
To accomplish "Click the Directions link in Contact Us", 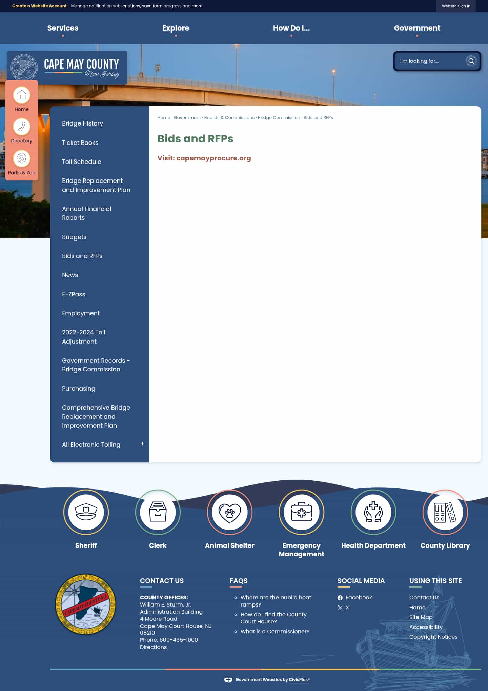I will point(153,647).
